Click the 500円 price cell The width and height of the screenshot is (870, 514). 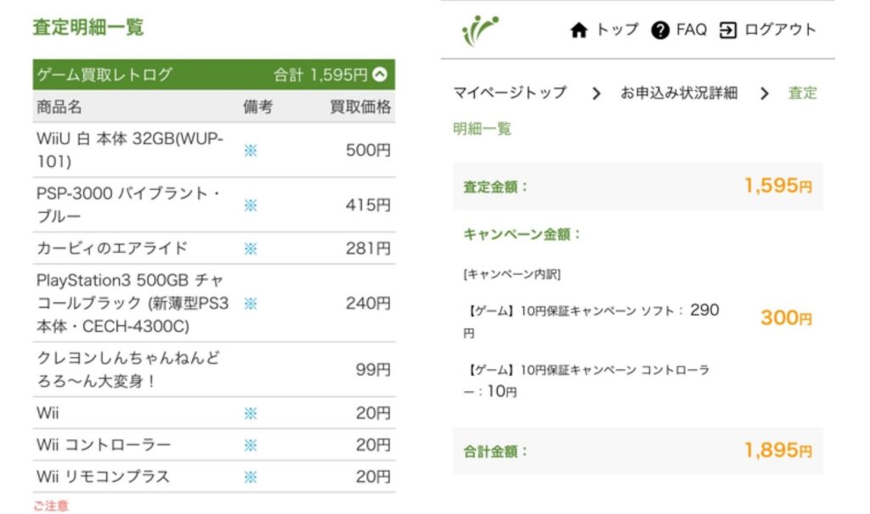coord(369,150)
